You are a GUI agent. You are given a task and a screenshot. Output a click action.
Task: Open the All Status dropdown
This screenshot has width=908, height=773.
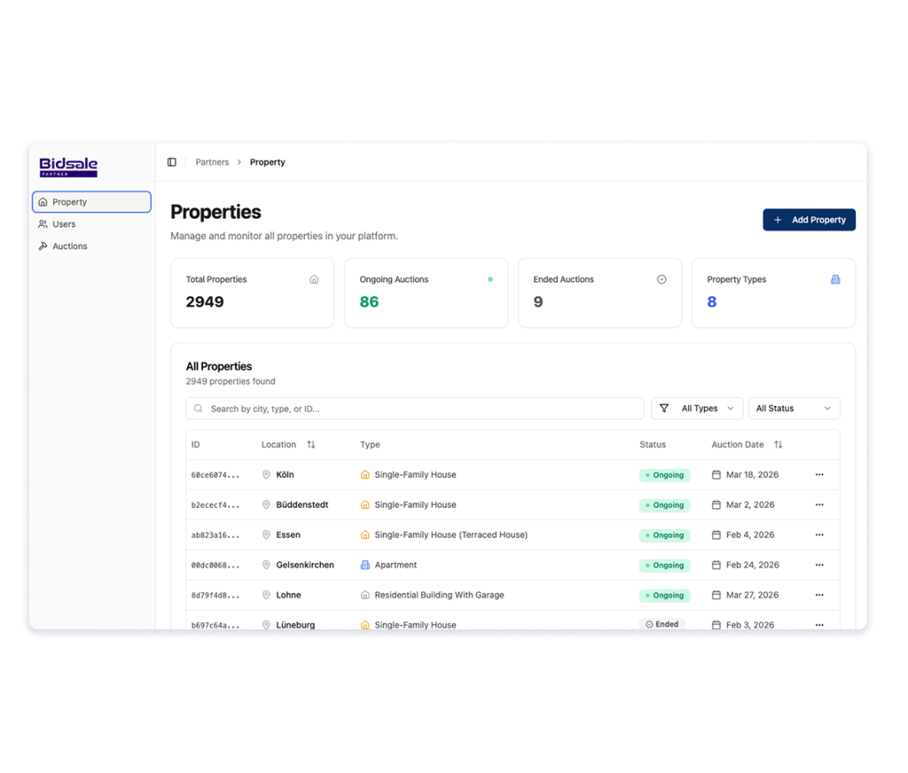(794, 409)
